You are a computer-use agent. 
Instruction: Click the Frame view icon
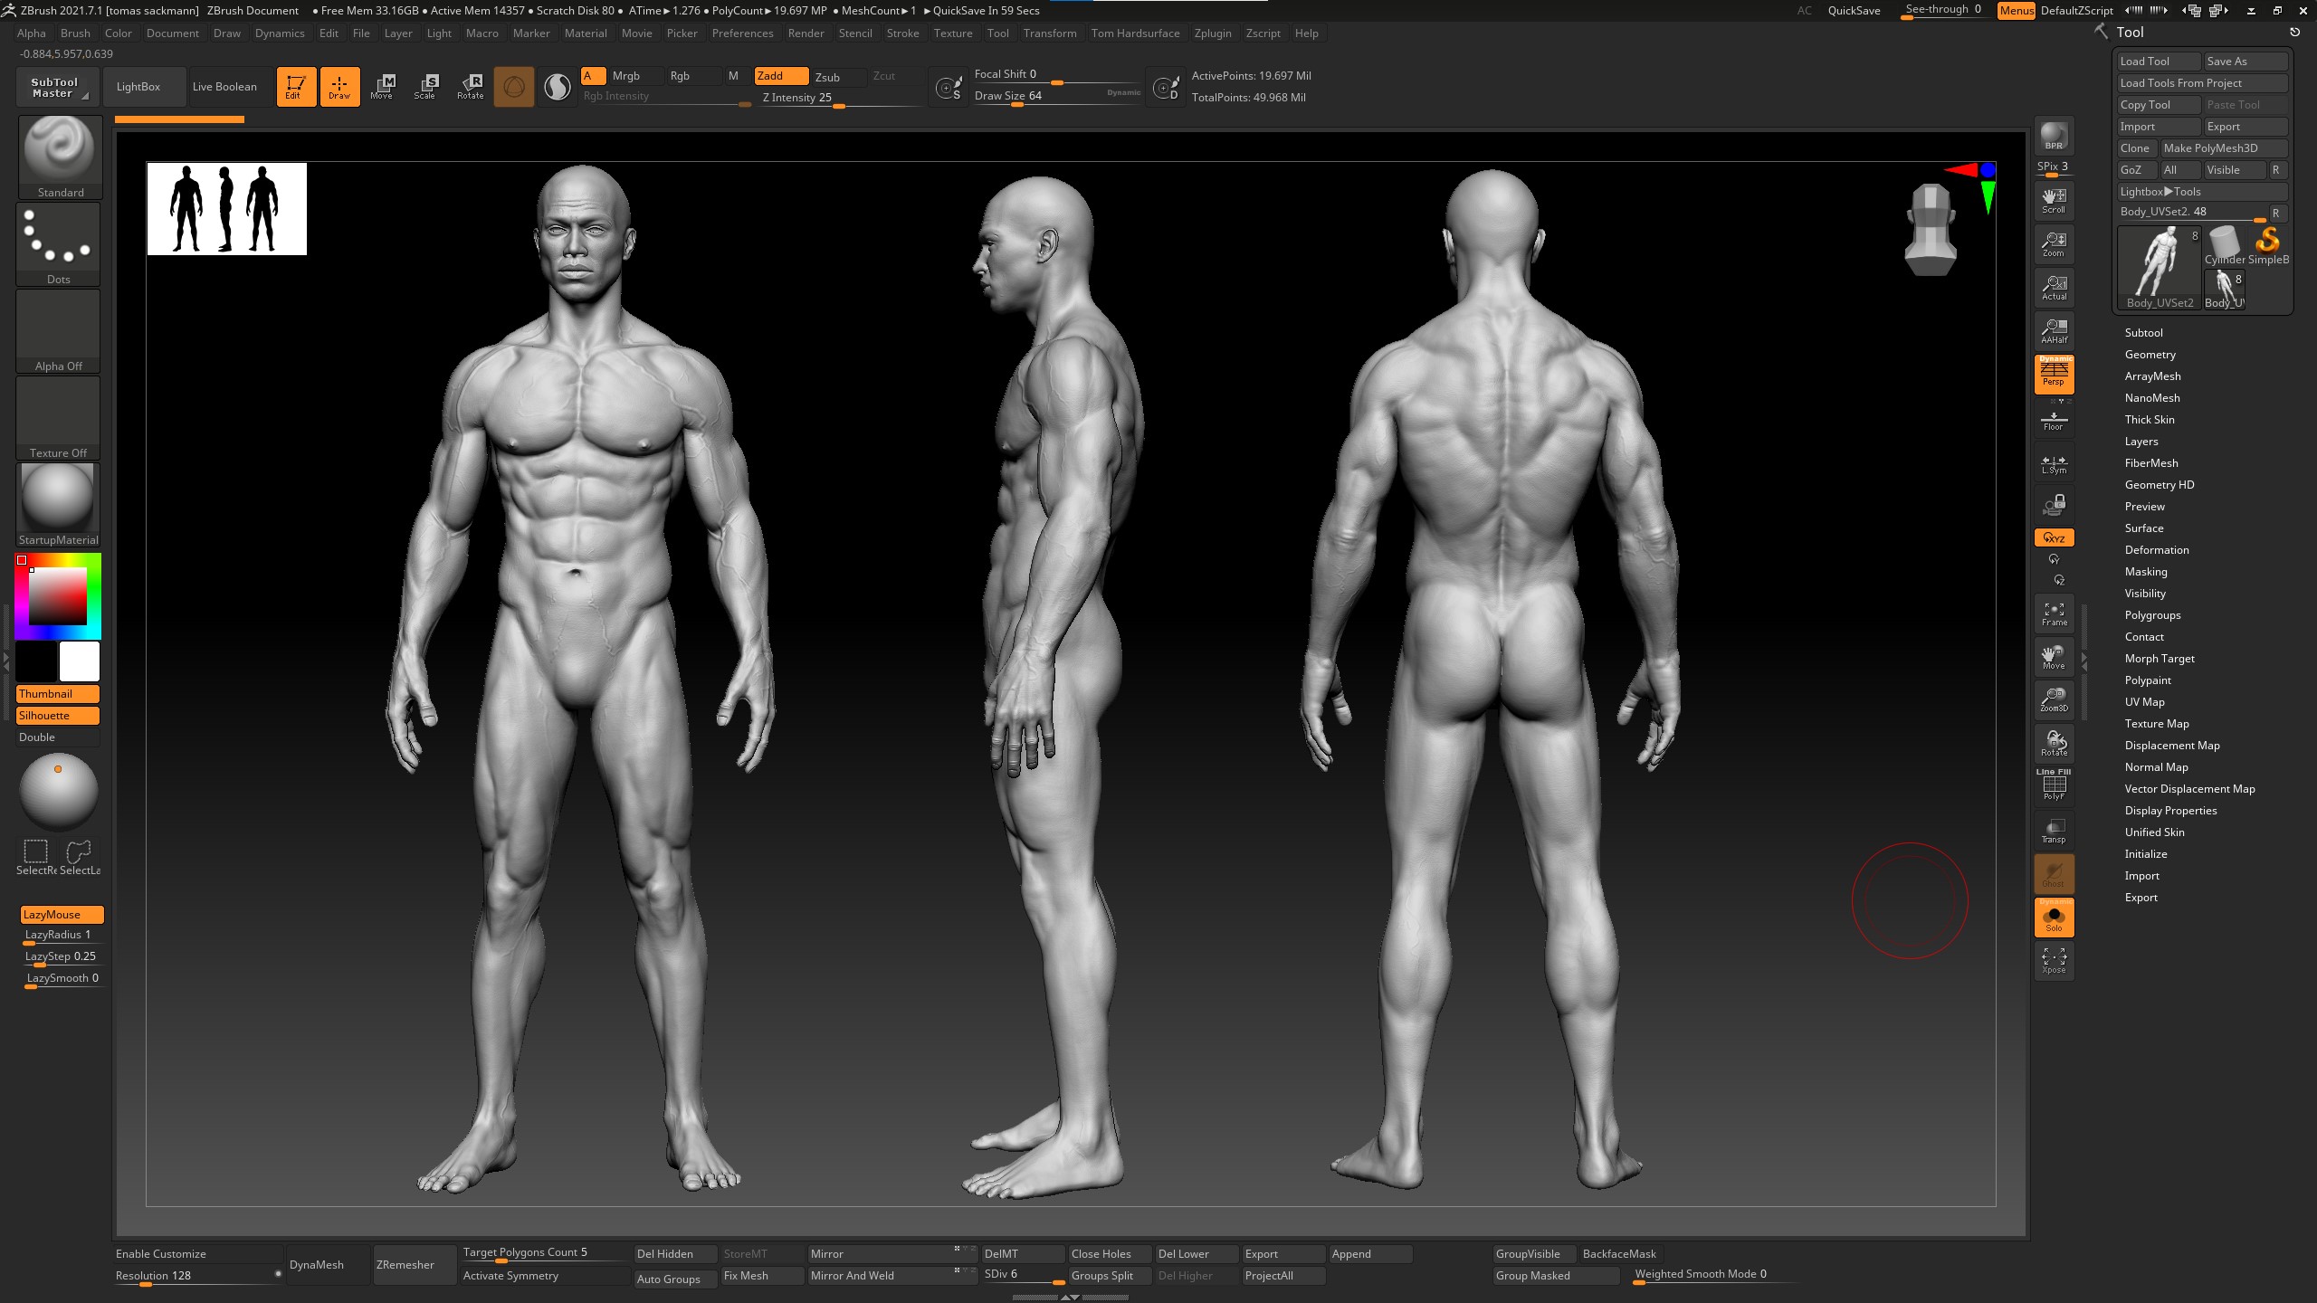click(2054, 613)
